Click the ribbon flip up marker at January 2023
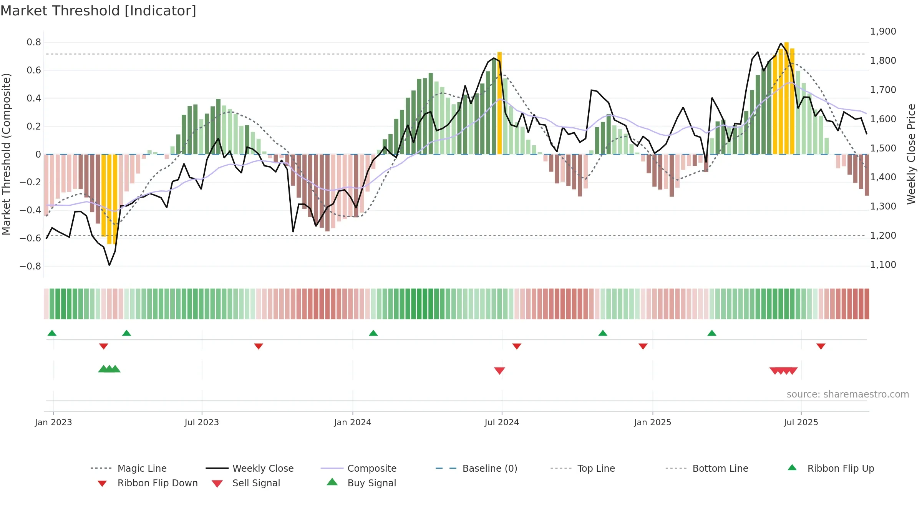This screenshot has height=519, width=922. coord(52,333)
